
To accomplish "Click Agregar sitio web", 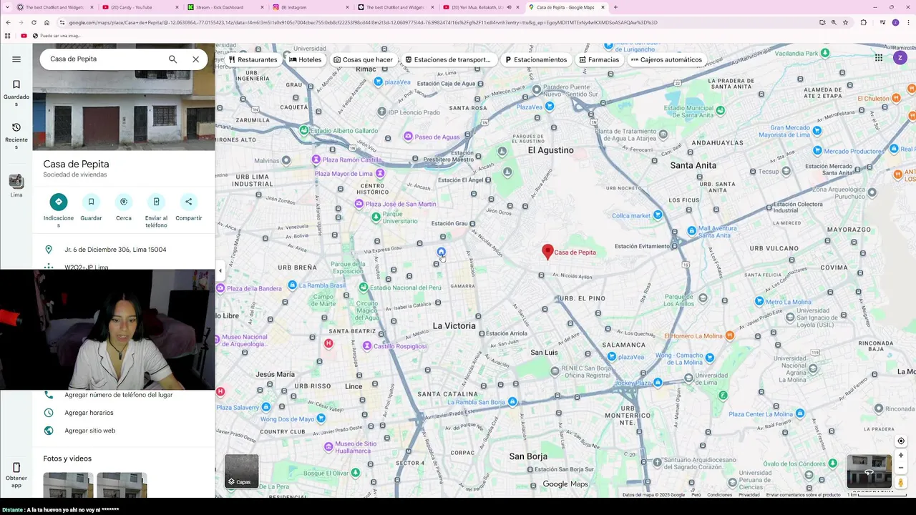I will pos(89,431).
